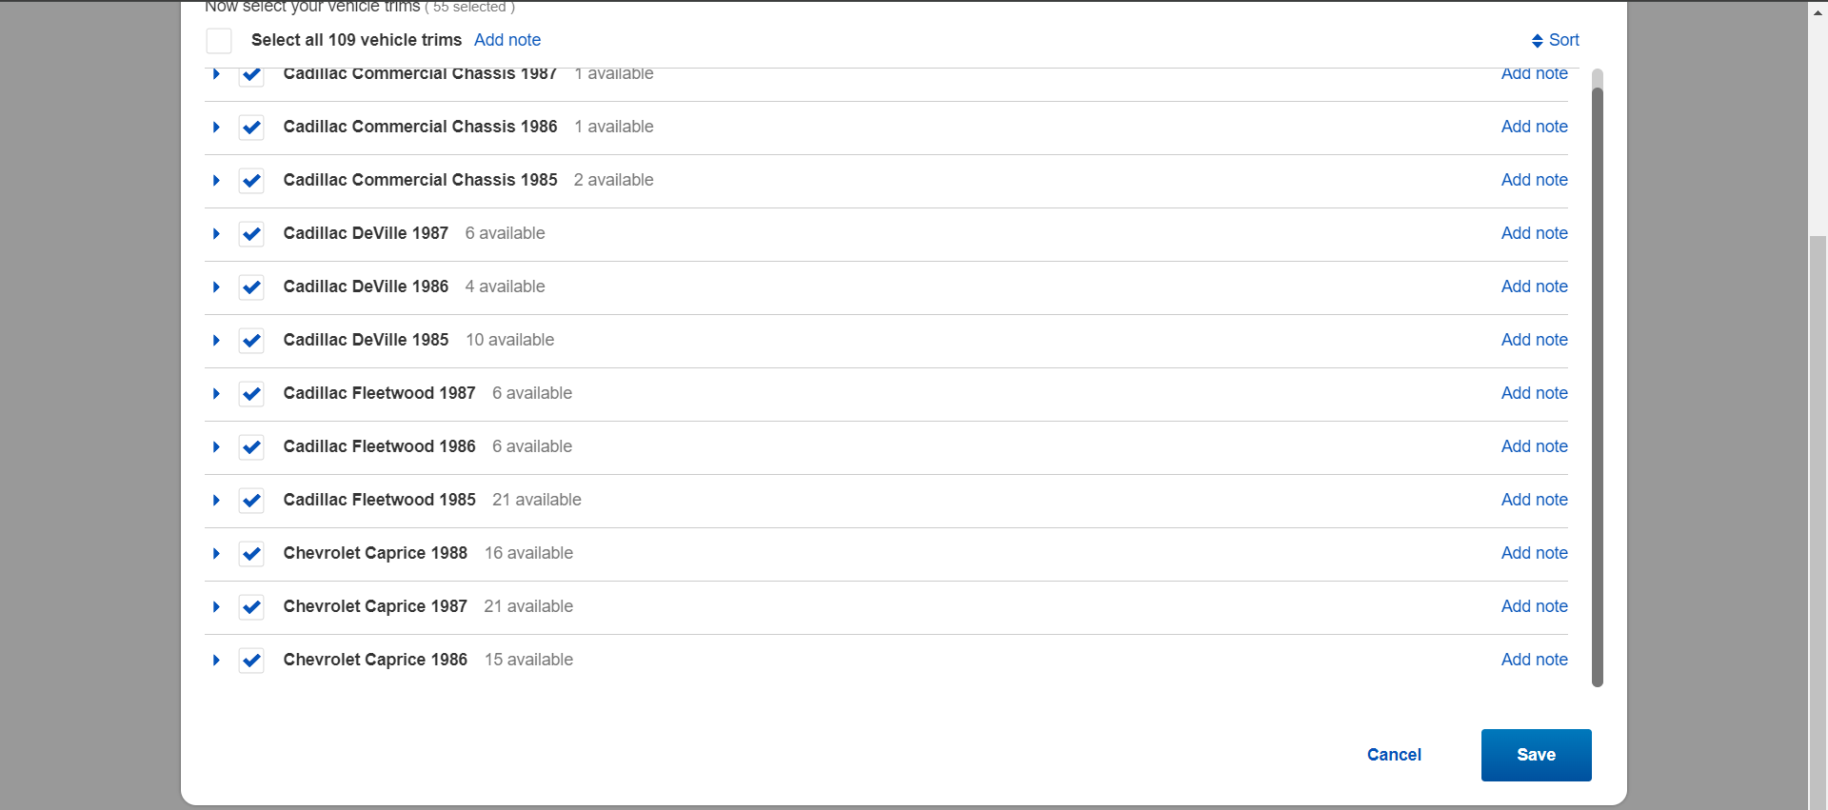Uncheck Chevrolet Caprice 1986 checkbox
Viewport: 1828px width, 810px height.
pos(251,660)
